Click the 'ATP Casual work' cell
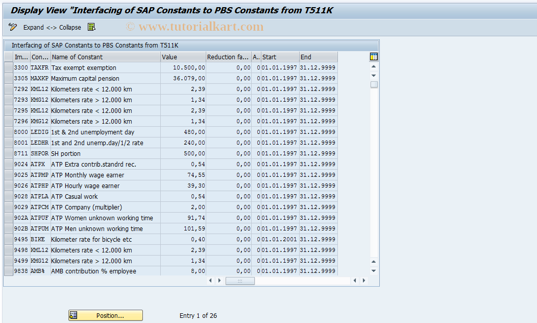The width and height of the screenshot is (537, 323). pos(106,196)
